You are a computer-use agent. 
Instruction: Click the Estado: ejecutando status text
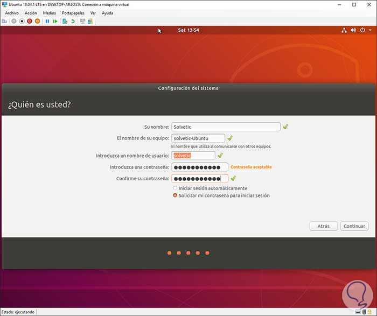pyautogui.click(x=18, y=312)
